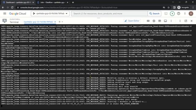196x110 pixels.
Task: Click the 'Executing wait step start34' line
Action: (70, 86)
